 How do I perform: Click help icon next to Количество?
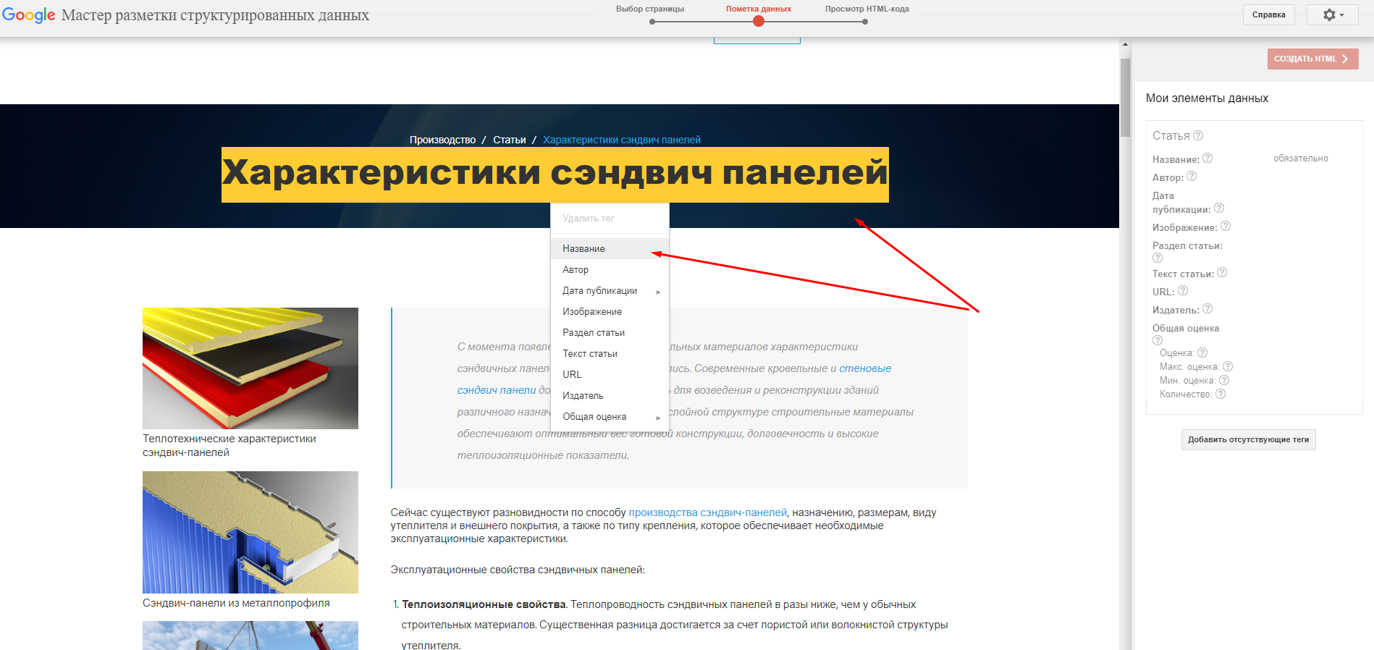(1221, 394)
